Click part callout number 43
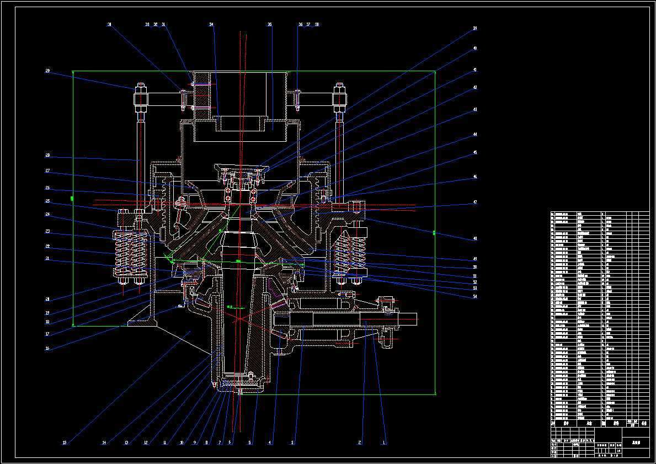 point(475,110)
